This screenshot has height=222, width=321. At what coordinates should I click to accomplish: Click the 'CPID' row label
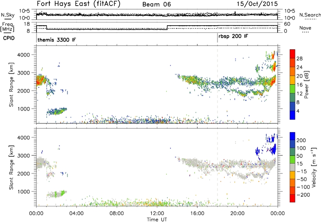[9, 38]
